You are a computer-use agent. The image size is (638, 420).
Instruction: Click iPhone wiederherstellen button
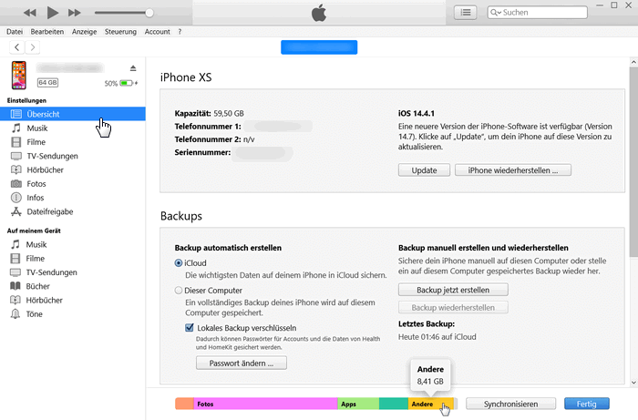coord(512,170)
